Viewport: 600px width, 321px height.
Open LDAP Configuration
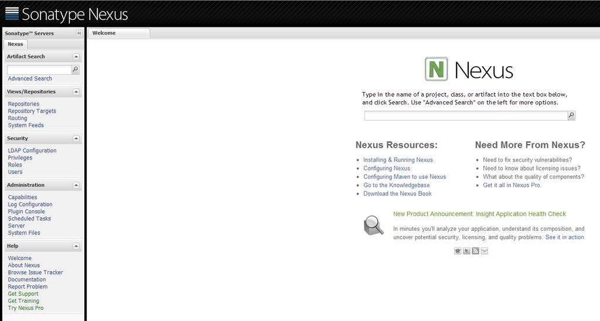(x=32, y=151)
